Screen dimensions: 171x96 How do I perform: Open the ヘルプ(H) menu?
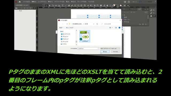(91, 2)
